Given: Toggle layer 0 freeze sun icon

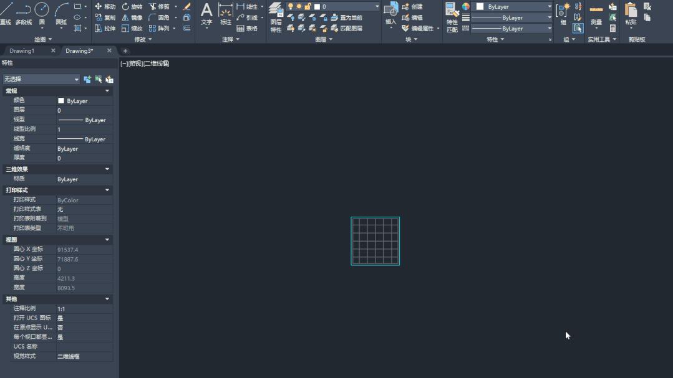Looking at the screenshot, I should [x=299, y=6].
